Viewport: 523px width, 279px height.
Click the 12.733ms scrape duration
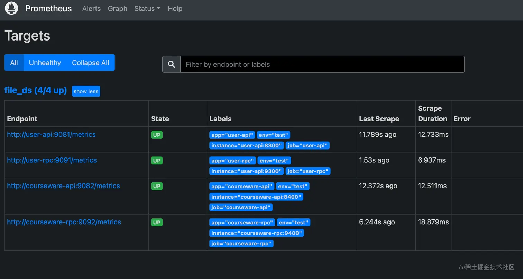pyautogui.click(x=433, y=134)
